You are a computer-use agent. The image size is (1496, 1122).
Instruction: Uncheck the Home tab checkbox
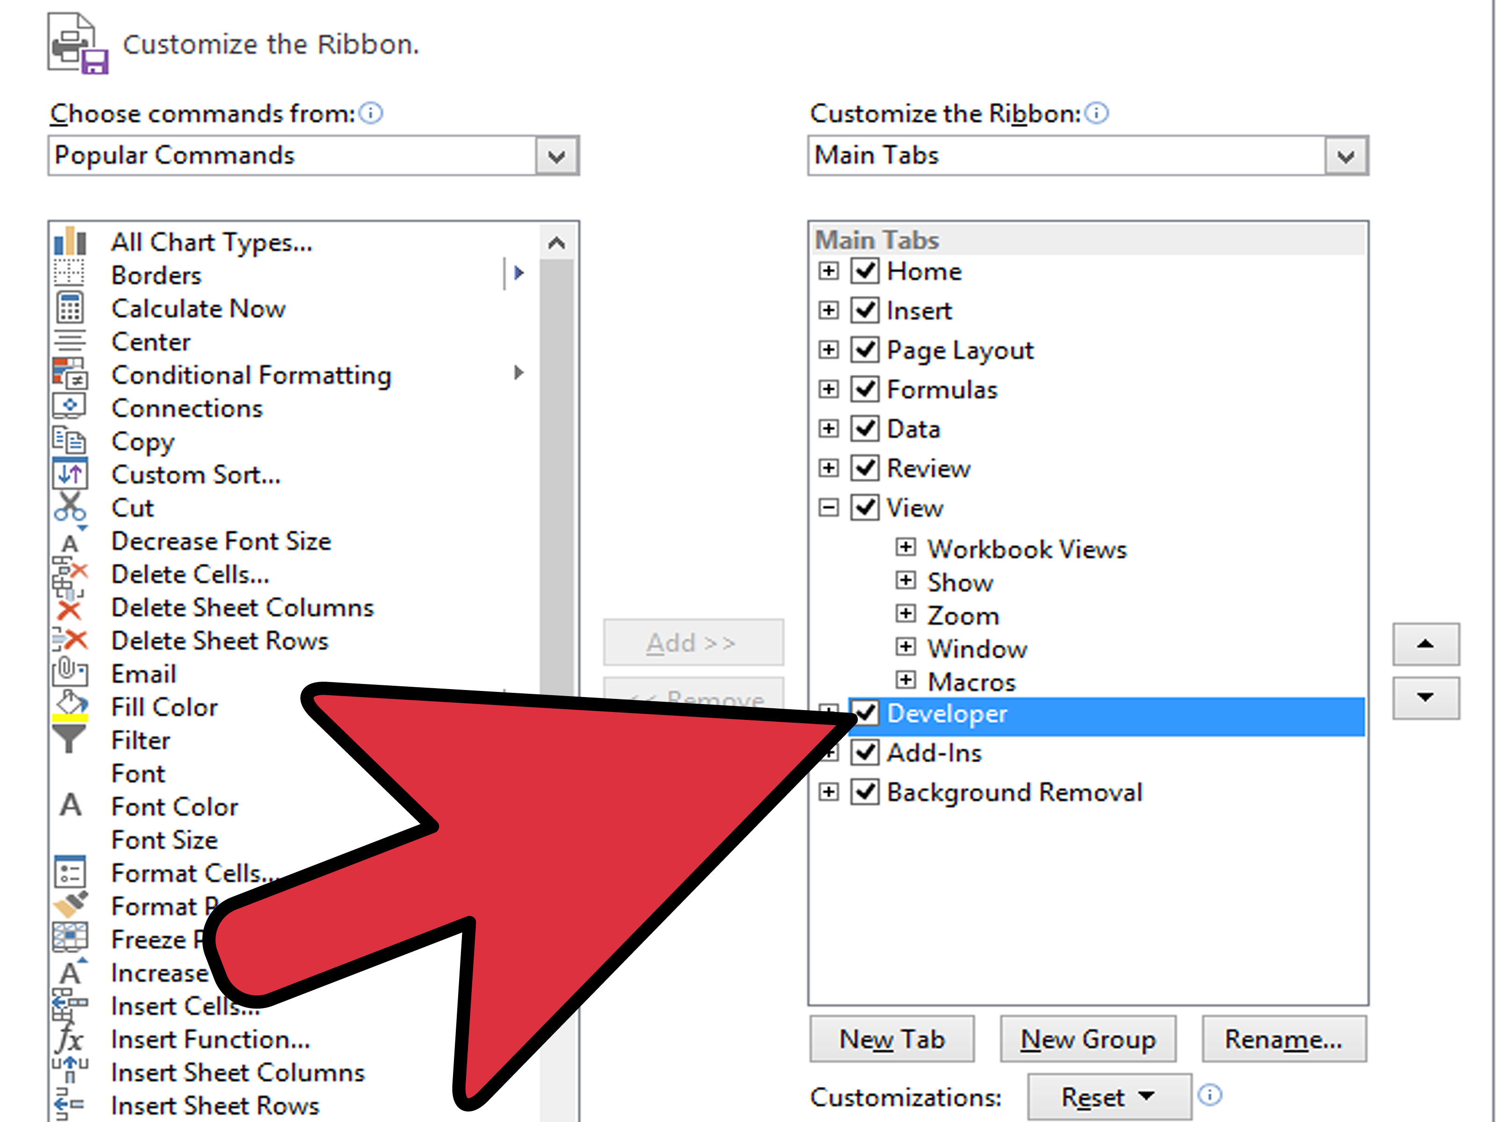(x=864, y=271)
